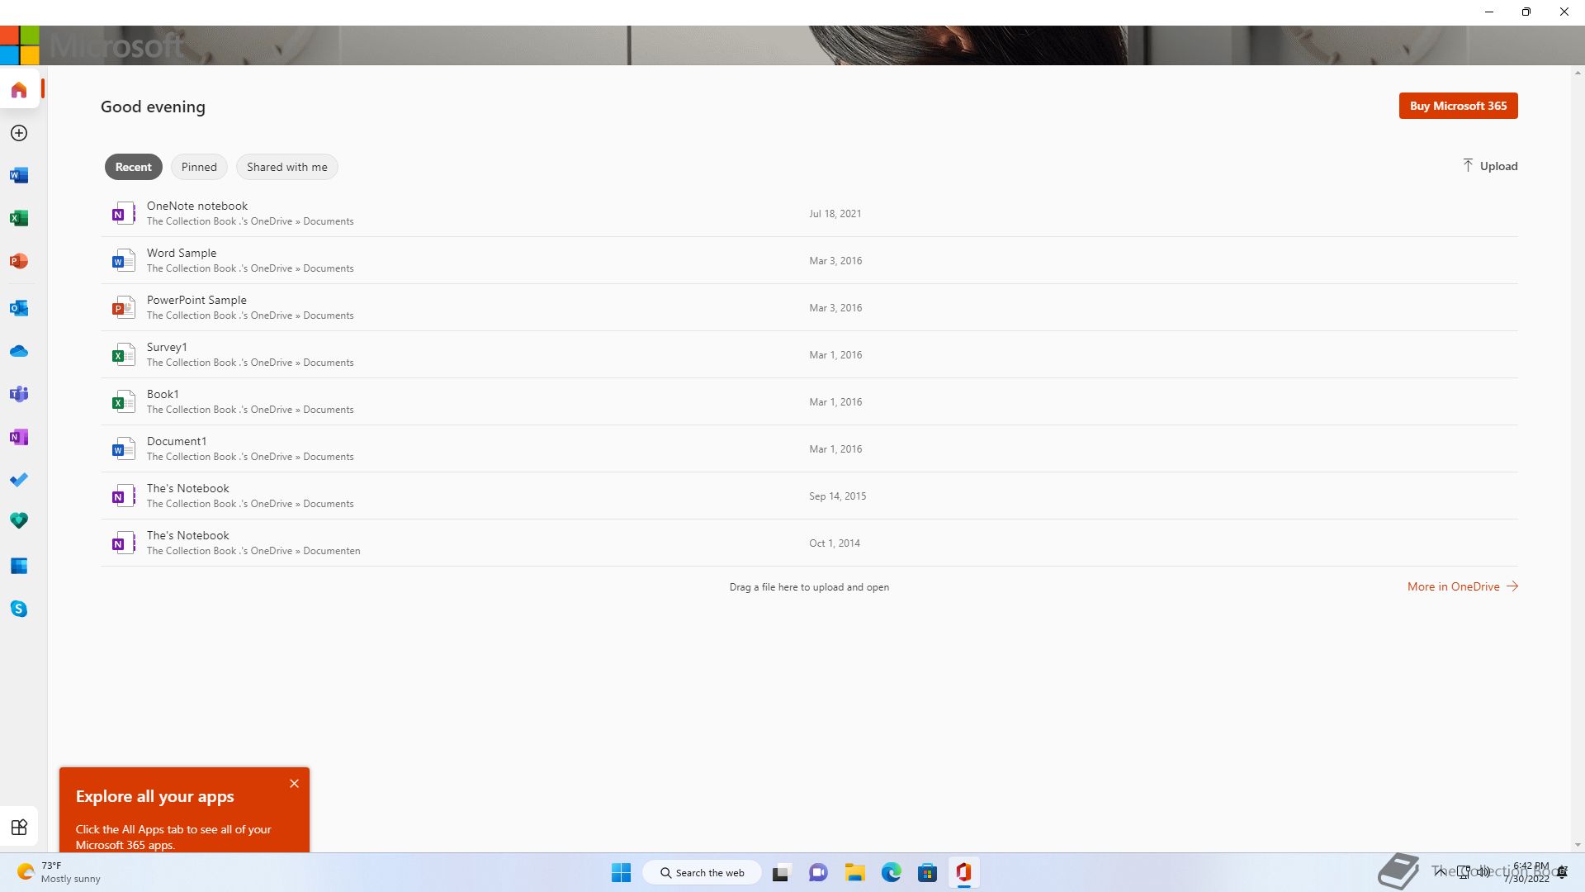Open OneNote from the sidebar

point(19,437)
